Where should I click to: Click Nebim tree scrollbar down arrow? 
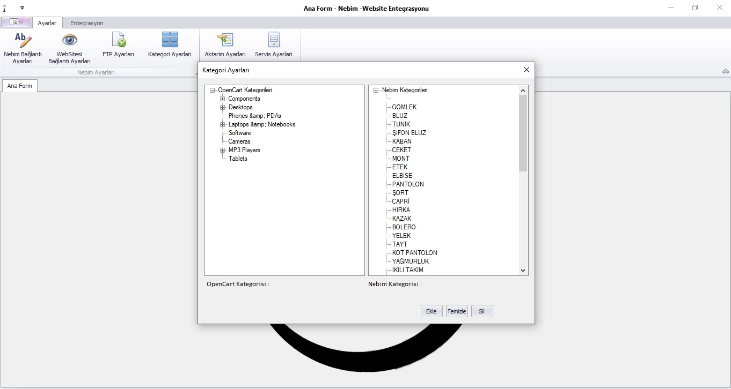523,271
